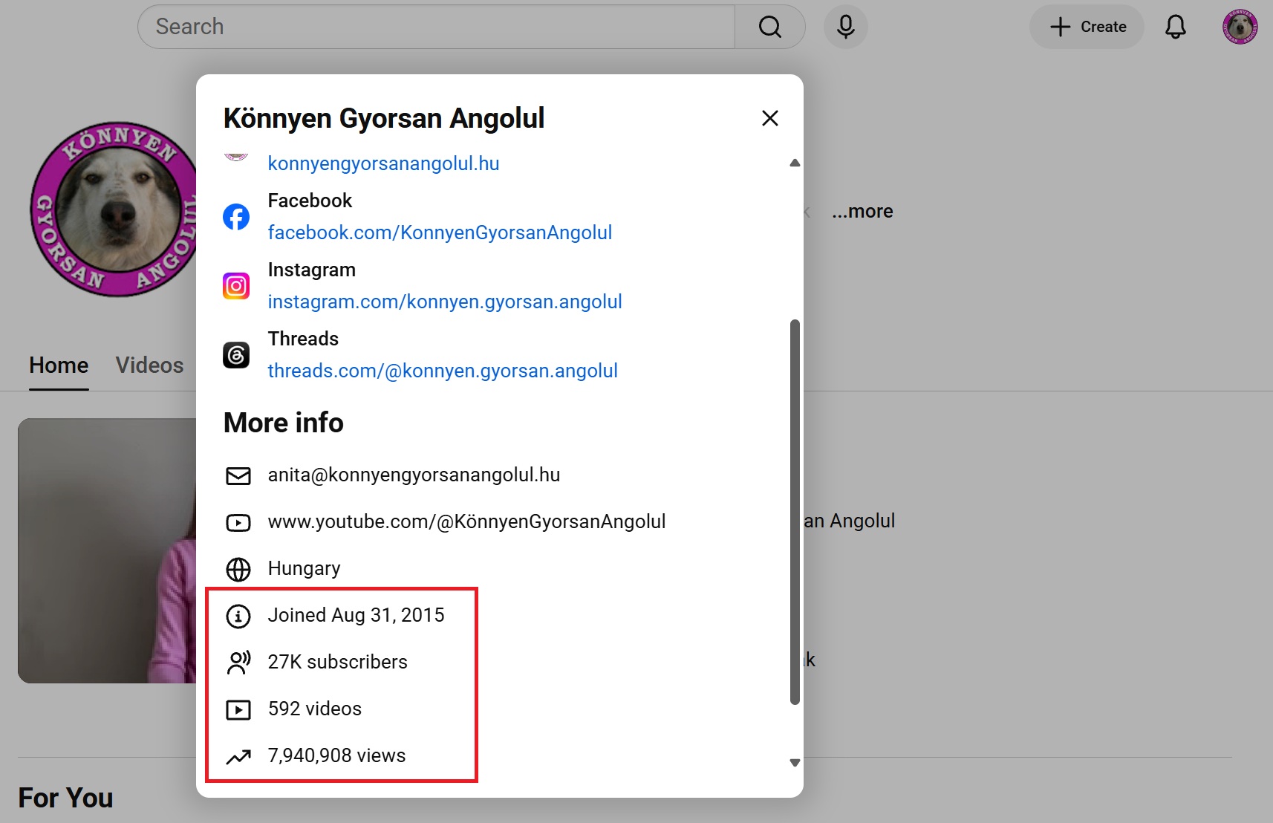Viewport: 1273px width, 823px height.
Task: Click the dialog scrollbar thumb
Action: pyautogui.click(x=795, y=512)
